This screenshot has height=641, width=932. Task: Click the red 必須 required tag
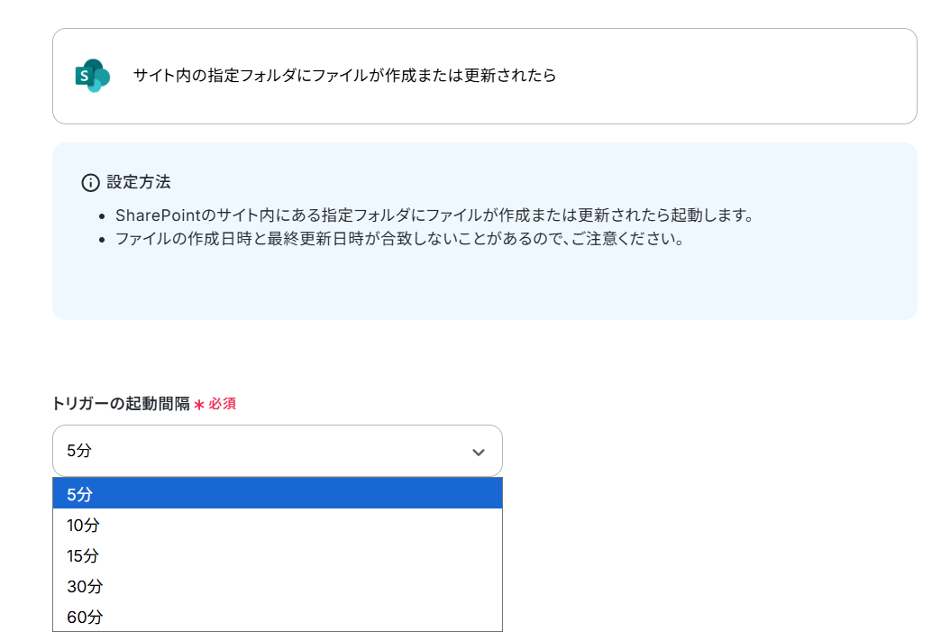223,404
